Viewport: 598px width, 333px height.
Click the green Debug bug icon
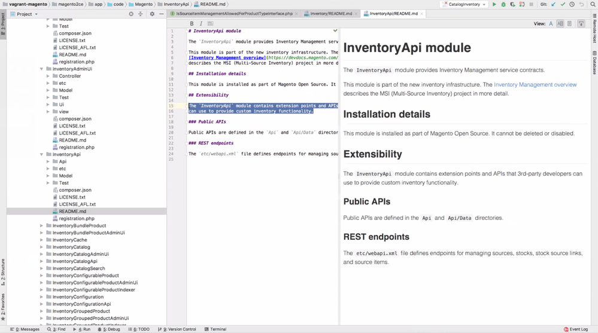pos(503,4)
